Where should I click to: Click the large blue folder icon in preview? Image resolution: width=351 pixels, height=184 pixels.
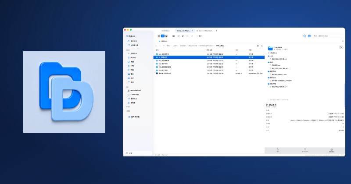270,48
